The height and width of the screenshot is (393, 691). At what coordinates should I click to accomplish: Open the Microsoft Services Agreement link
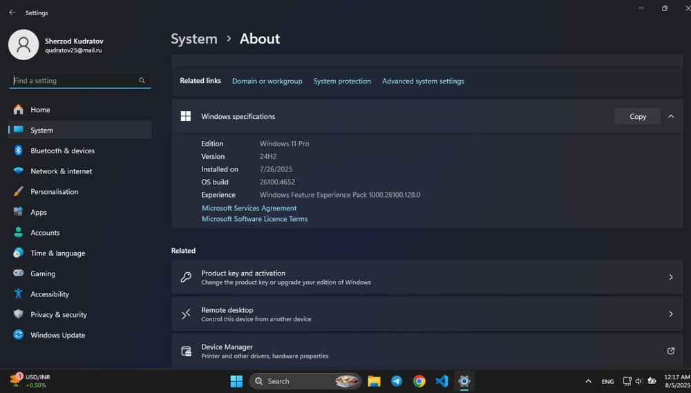[x=249, y=208]
